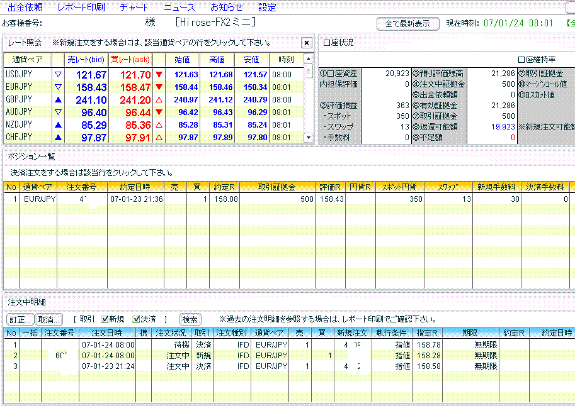Open the 出金依頼 menu
This screenshot has height=406, width=575.
(x=25, y=8)
